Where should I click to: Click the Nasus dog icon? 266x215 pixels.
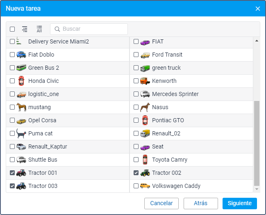(x=145, y=107)
